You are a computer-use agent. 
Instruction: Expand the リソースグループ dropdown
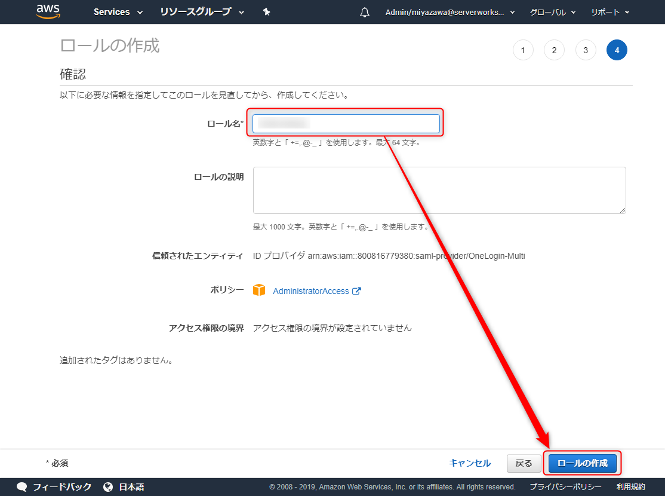coord(202,12)
